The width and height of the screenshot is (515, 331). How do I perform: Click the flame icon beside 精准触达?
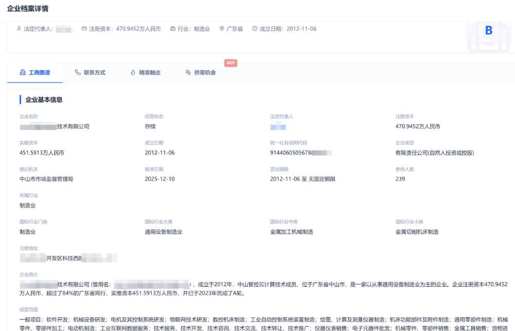pyautogui.click(x=133, y=73)
